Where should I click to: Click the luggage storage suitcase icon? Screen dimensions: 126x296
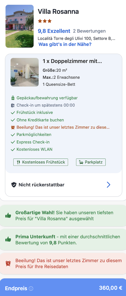tap(13, 98)
